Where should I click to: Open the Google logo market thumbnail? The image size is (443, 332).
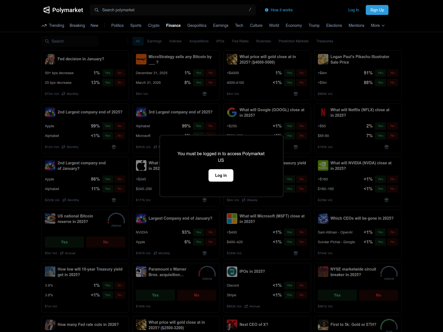[x=232, y=112]
